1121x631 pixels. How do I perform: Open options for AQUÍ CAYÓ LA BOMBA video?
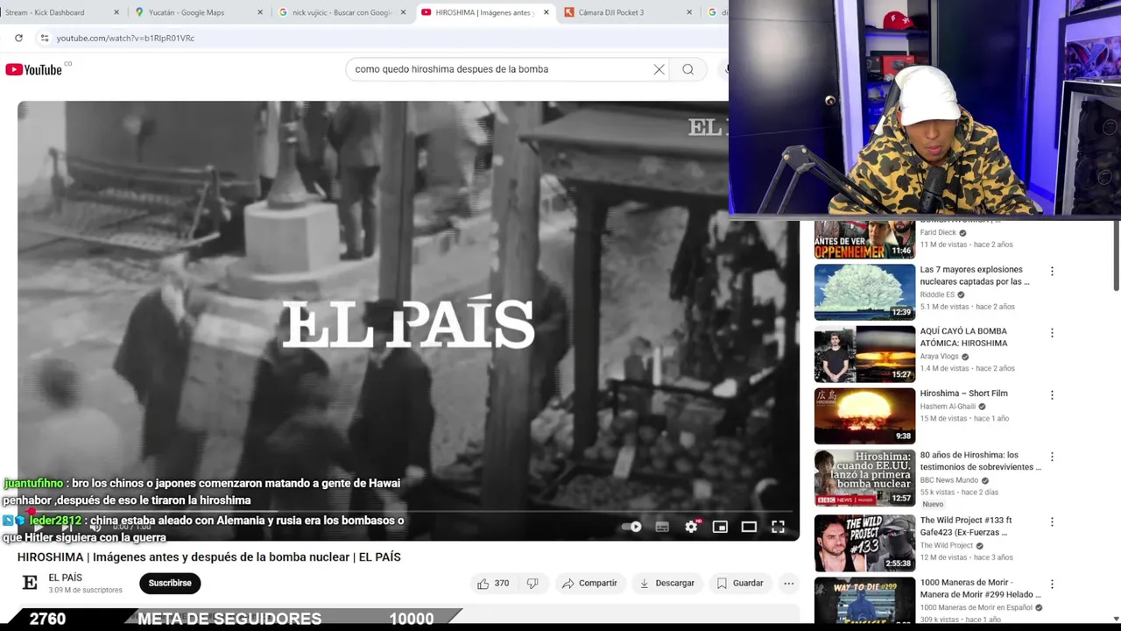coord(1052,333)
